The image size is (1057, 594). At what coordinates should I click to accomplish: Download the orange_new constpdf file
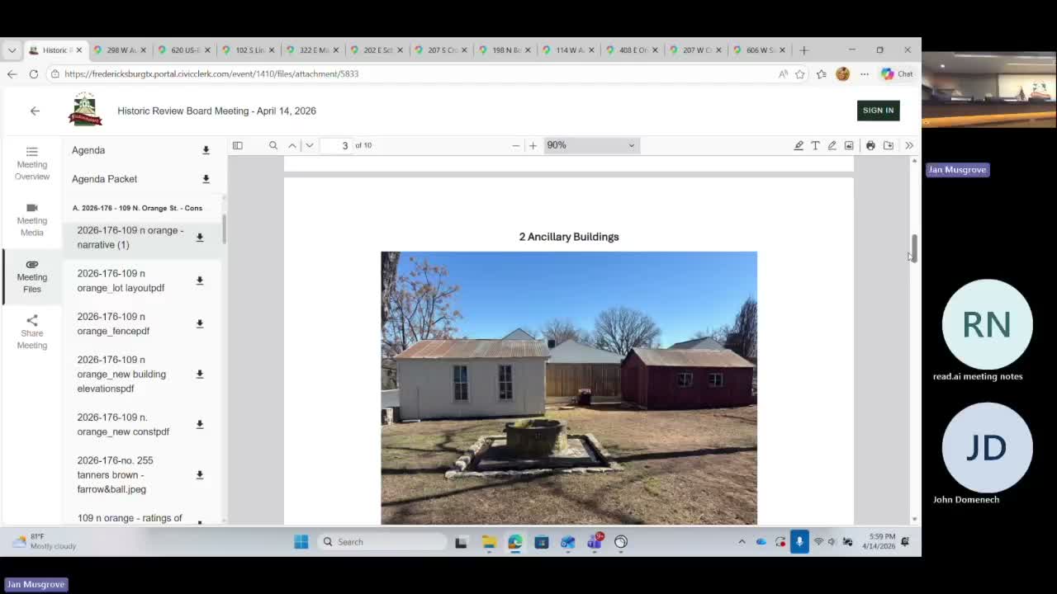(x=200, y=425)
